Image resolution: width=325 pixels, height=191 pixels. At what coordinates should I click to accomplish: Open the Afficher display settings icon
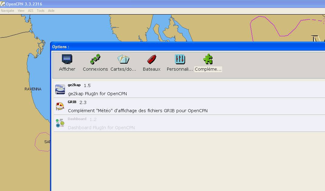(x=67, y=59)
